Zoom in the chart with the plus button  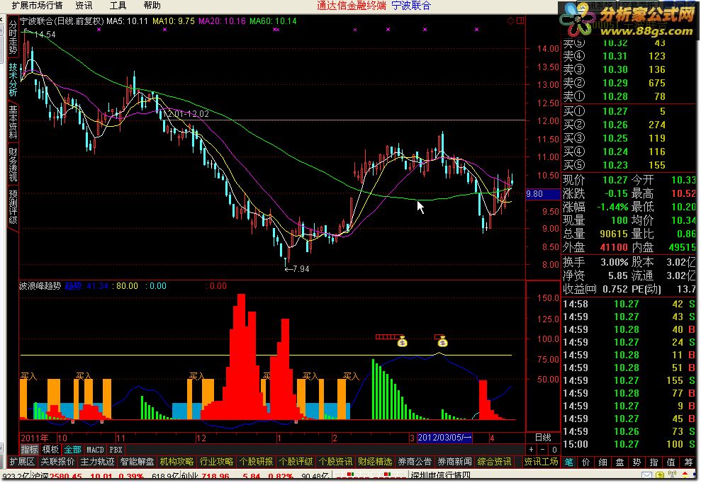531,450
